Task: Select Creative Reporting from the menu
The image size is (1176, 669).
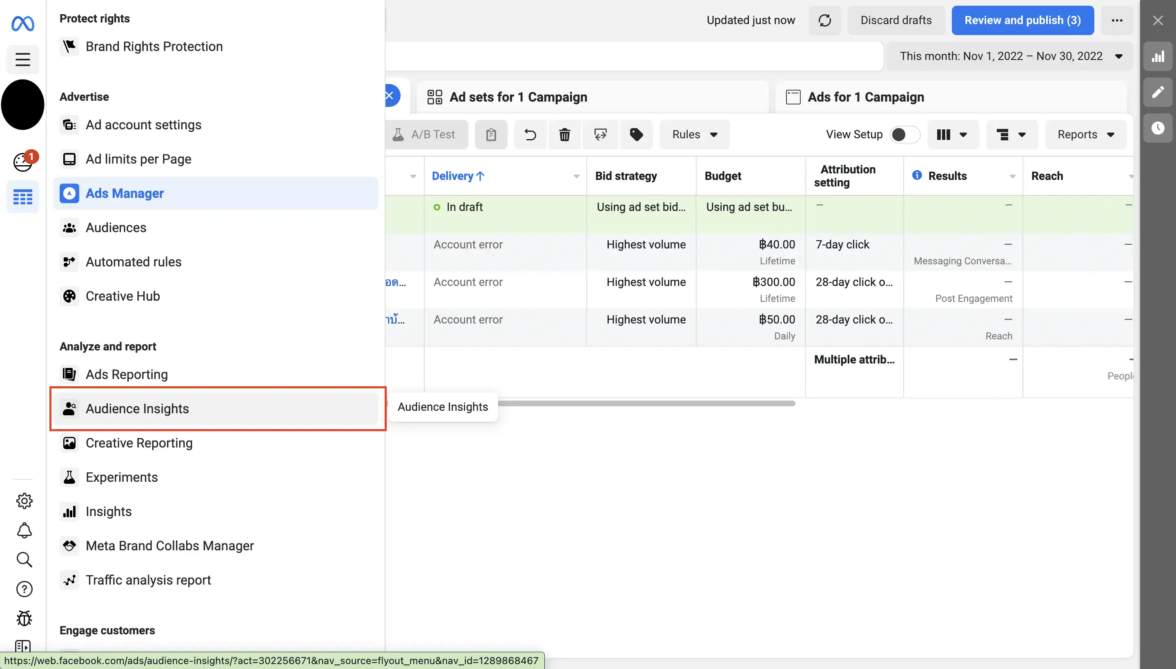Action: coord(139,443)
